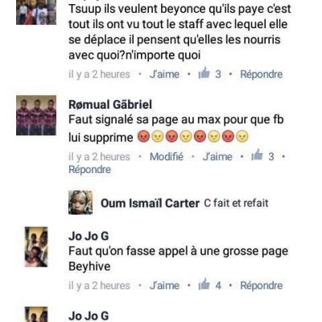Viewport: 322px width, 322px height.
Task: Reply to Rømual Gãbriel's comment
Action: pyautogui.click(x=89, y=170)
